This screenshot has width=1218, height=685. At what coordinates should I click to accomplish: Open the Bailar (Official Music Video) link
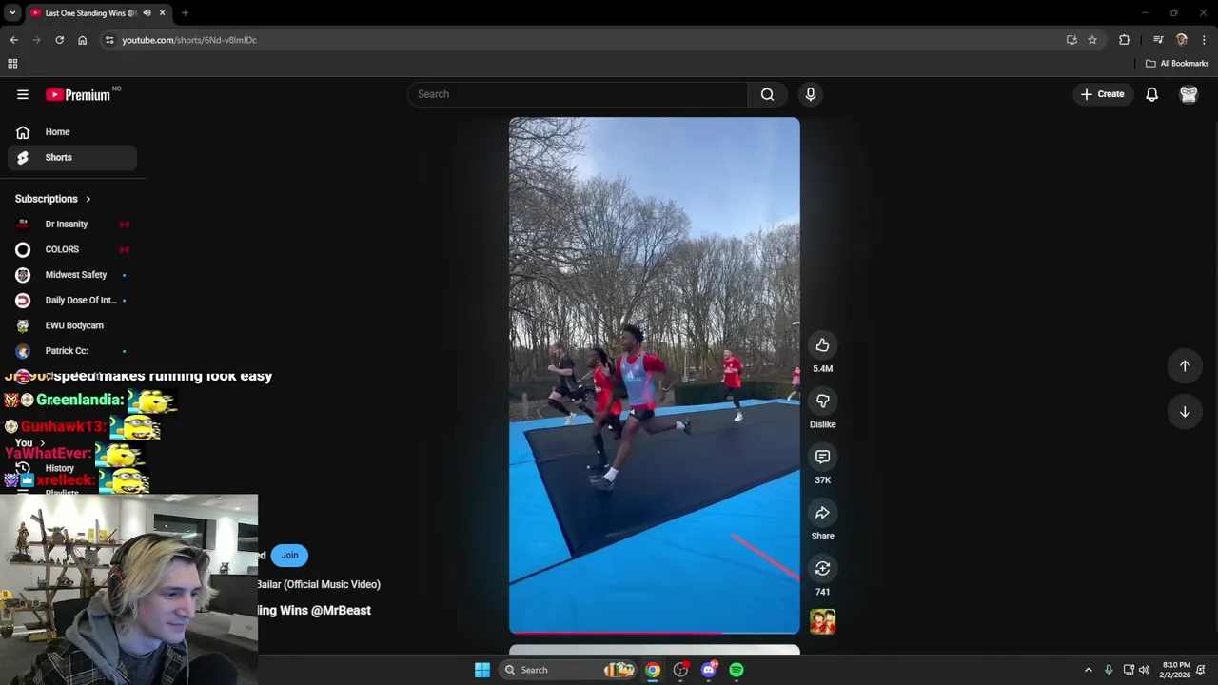tap(318, 584)
